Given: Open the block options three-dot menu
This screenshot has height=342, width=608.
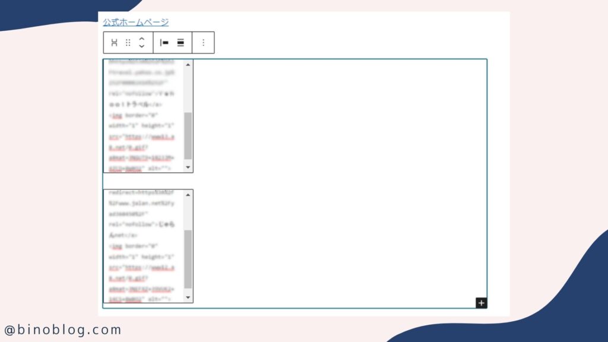Looking at the screenshot, I should point(203,43).
